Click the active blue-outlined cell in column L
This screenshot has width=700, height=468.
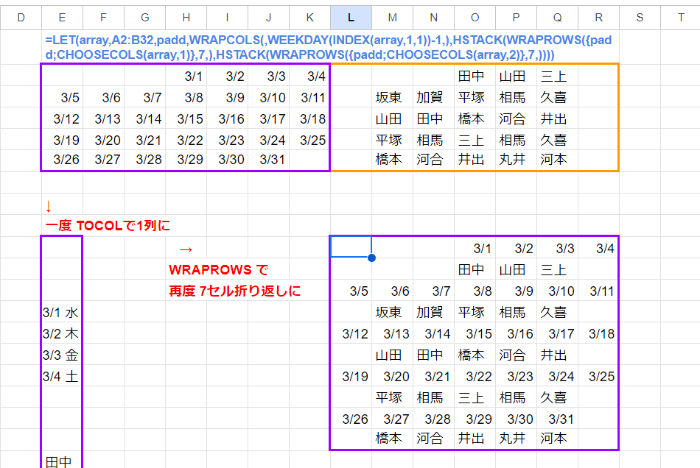pos(351,247)
